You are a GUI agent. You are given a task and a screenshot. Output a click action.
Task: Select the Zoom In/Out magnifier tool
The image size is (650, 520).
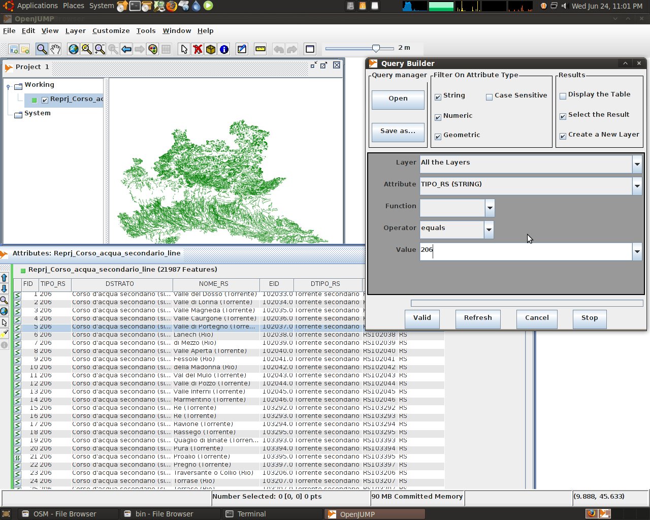[42, 49]
